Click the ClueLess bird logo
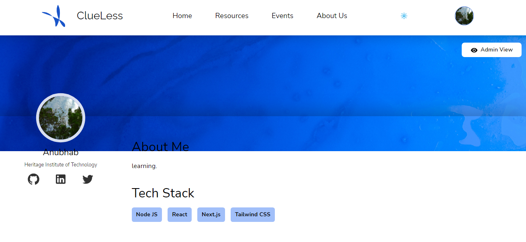 coord(53,16)
